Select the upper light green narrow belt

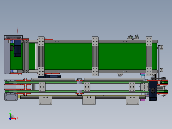click(x=77, y=83)
